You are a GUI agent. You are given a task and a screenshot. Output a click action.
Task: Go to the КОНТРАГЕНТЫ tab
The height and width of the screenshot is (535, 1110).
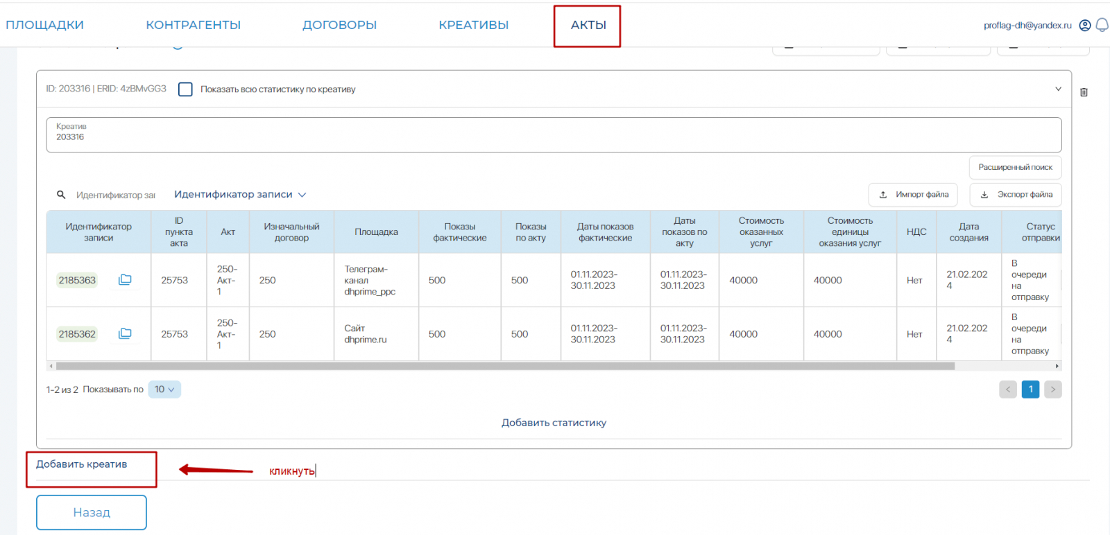click(x=193, y=26)
